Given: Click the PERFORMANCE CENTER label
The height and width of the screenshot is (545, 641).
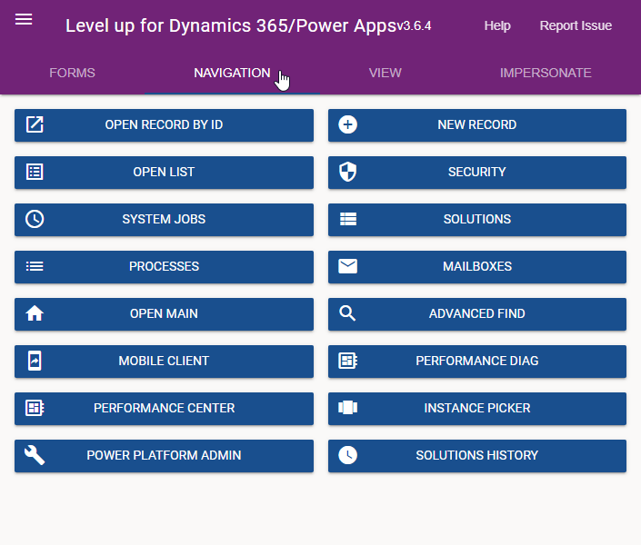Looking at the screenshot, I should click(164, 408).
